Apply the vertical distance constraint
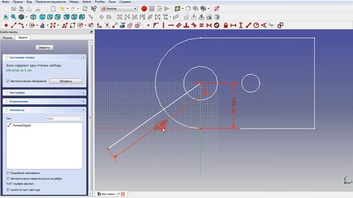The width and height of the screenshot is (353, 198). (241, 25)
